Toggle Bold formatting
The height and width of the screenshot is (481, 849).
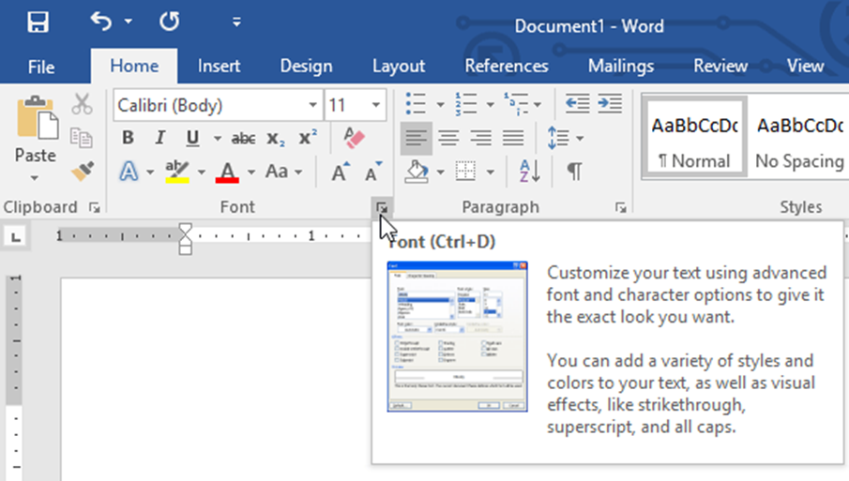(129, 139)
